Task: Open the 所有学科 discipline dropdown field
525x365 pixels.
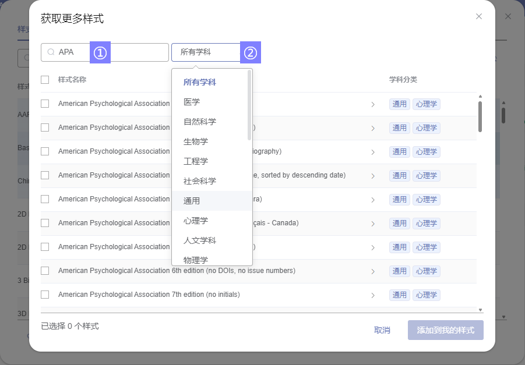Action: [x=205, y=52]
